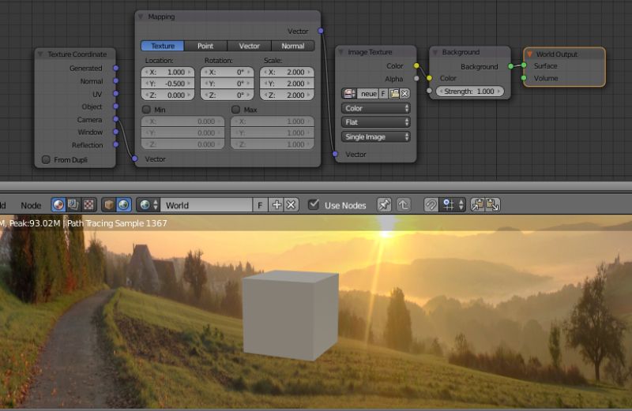Collapse the World Output node triangle
Screen dimensions: 632x411
click(529, 54)
